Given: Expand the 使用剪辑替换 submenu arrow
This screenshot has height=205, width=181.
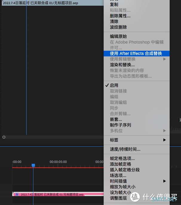Looking at the screenshot, I should 165,59.
